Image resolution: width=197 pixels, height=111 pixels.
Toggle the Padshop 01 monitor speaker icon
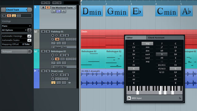point(57,35)
